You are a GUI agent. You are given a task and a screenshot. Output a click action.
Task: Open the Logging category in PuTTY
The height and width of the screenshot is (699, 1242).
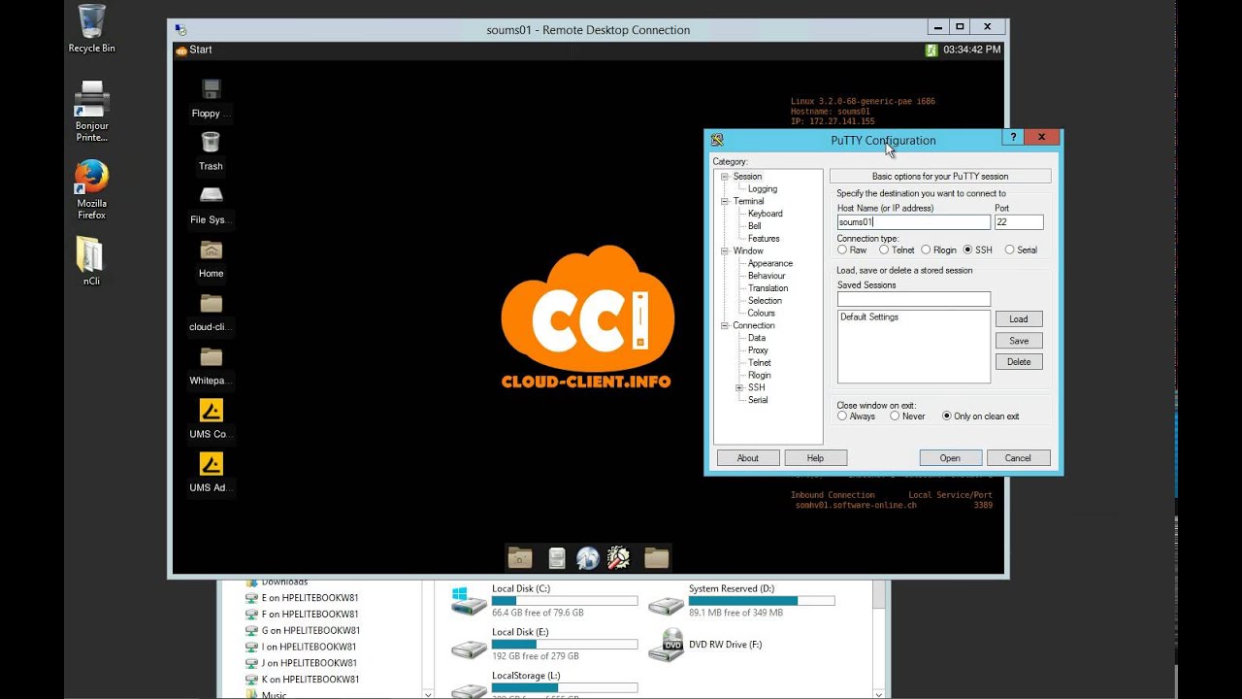click(763, 189)
